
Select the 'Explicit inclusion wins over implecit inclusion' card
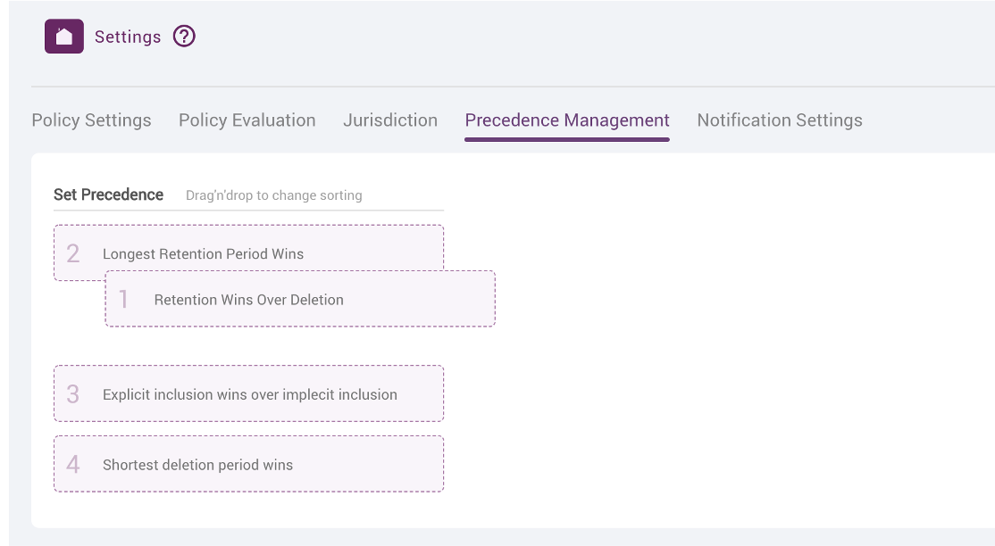point(248,393)
